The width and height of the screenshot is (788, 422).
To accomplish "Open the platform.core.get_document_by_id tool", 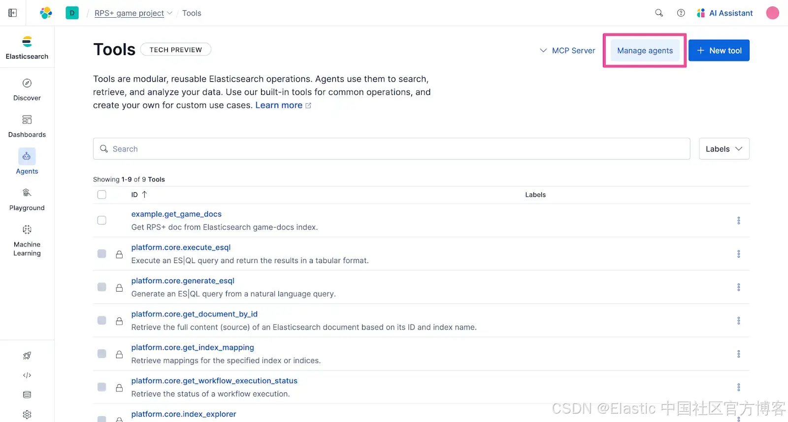I will click(195, 314).
